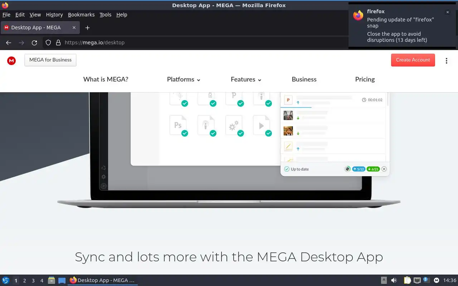
Task: Click the MEGA logo in the page header
Action: click(11, 60)
